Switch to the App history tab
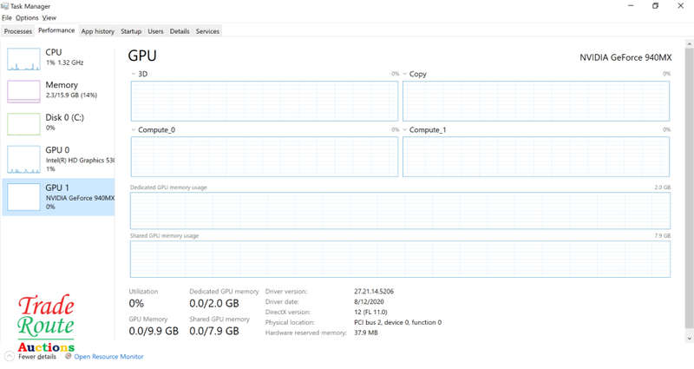Screen dimensions: 694x369 [98, 31]
